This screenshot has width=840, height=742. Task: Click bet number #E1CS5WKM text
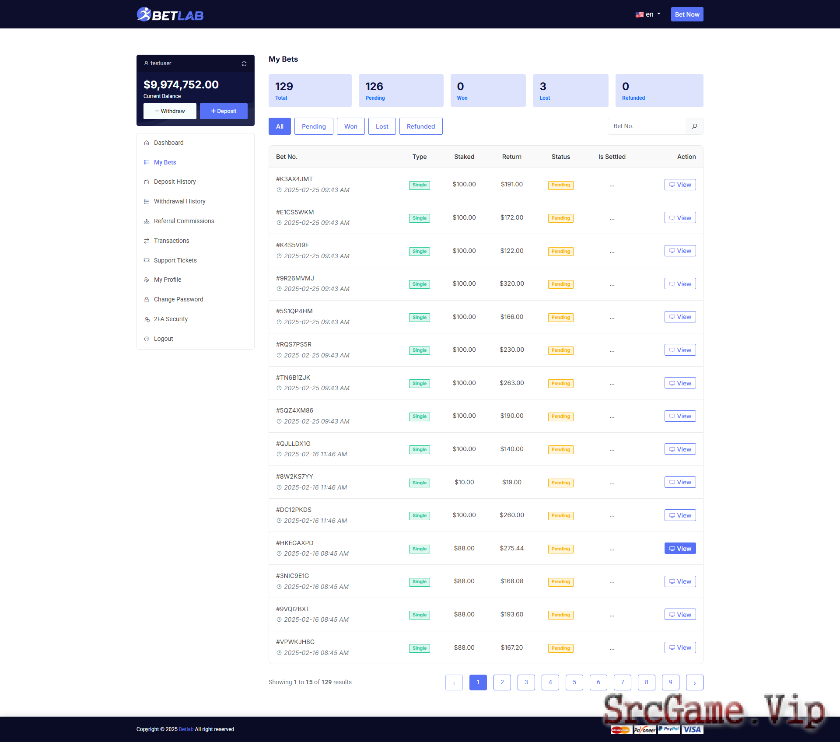[295, 212]
